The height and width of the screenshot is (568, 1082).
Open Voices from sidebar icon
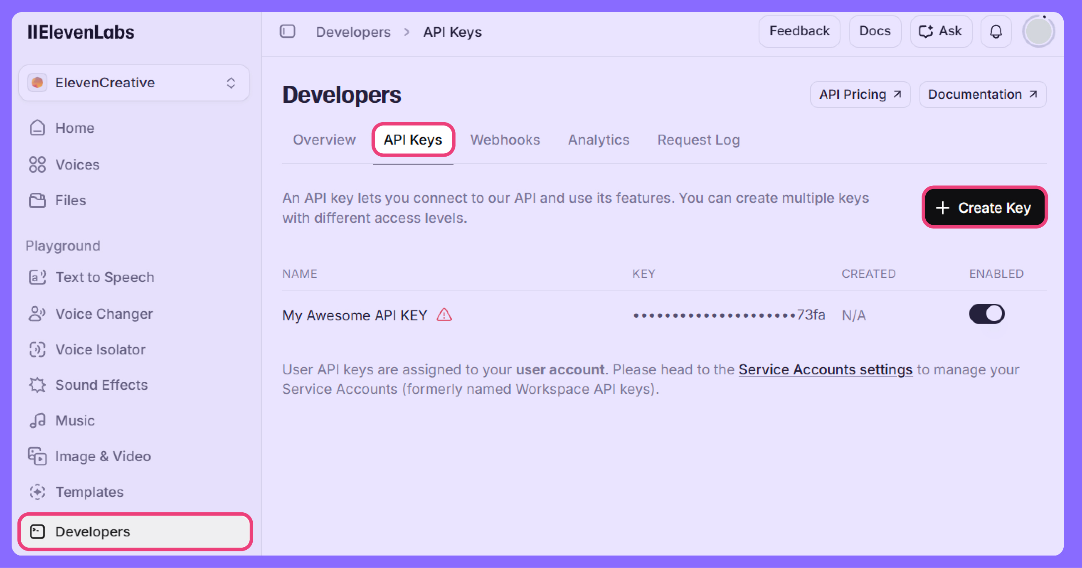click(37, 165)
